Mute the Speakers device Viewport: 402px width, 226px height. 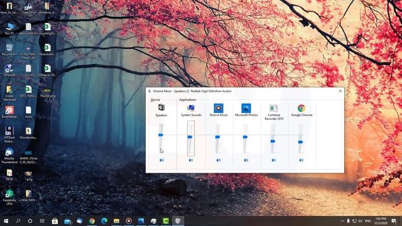[161, 160]
